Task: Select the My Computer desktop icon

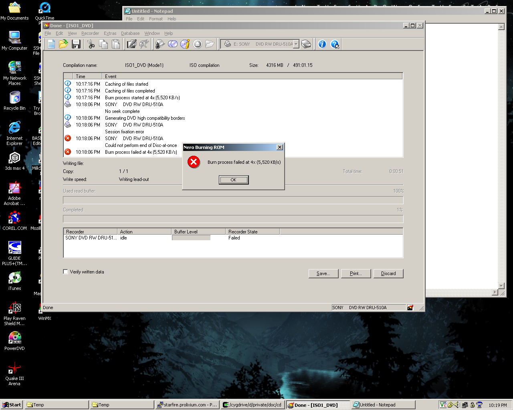Action: coord(15,40)
